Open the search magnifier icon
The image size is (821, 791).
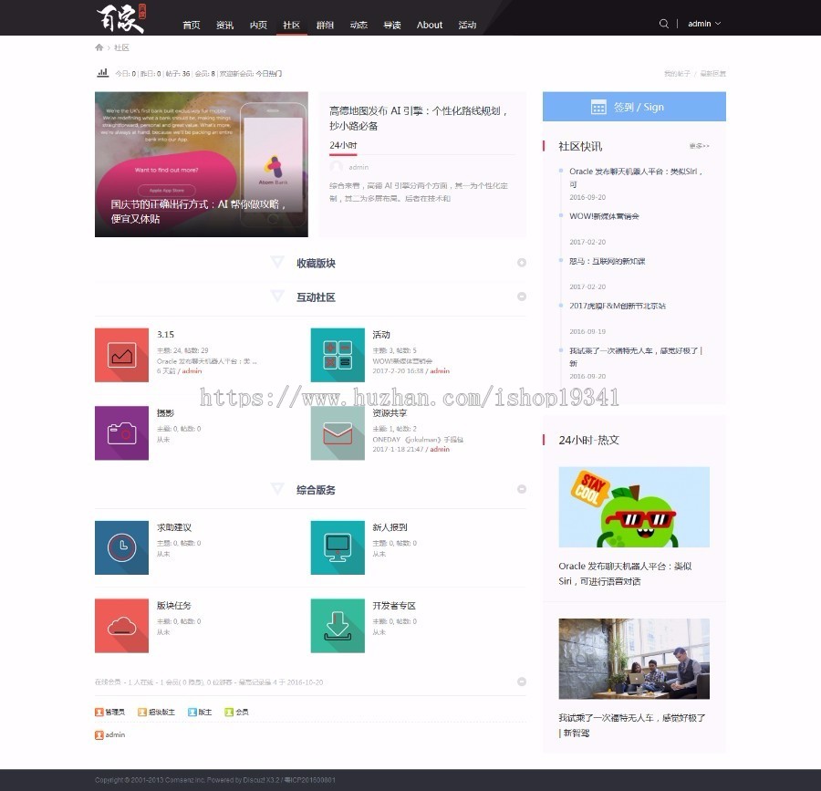coord(663,24)
